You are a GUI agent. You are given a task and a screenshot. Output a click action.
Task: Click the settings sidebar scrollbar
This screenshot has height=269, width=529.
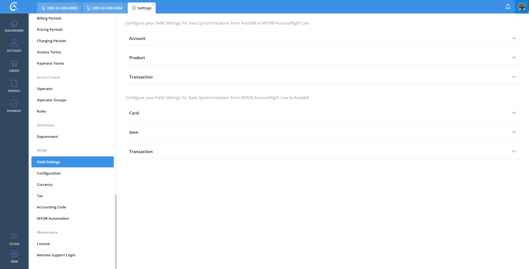click(x=116, y=231)
